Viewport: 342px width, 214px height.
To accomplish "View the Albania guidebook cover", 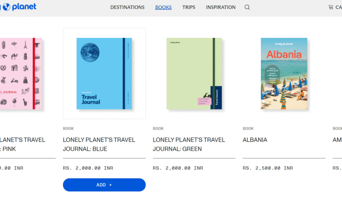I will tap(284, 74).
